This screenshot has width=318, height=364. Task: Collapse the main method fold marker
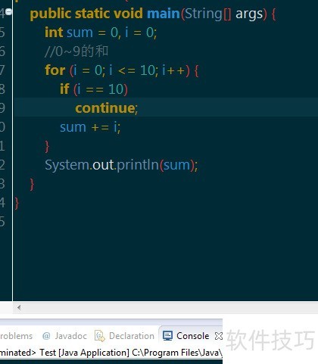[9, 11]
